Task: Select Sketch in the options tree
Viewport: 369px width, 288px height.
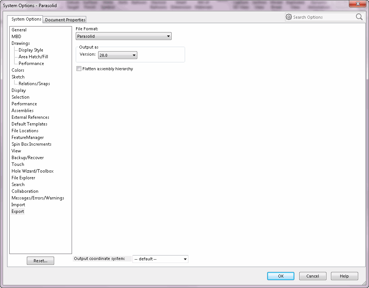Action: [x=18, y=77]
